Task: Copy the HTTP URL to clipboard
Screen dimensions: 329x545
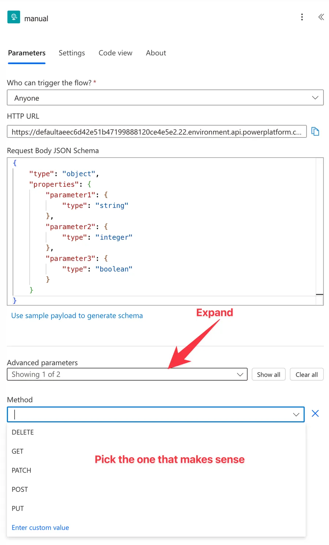Action: click(x=315, y=132)
